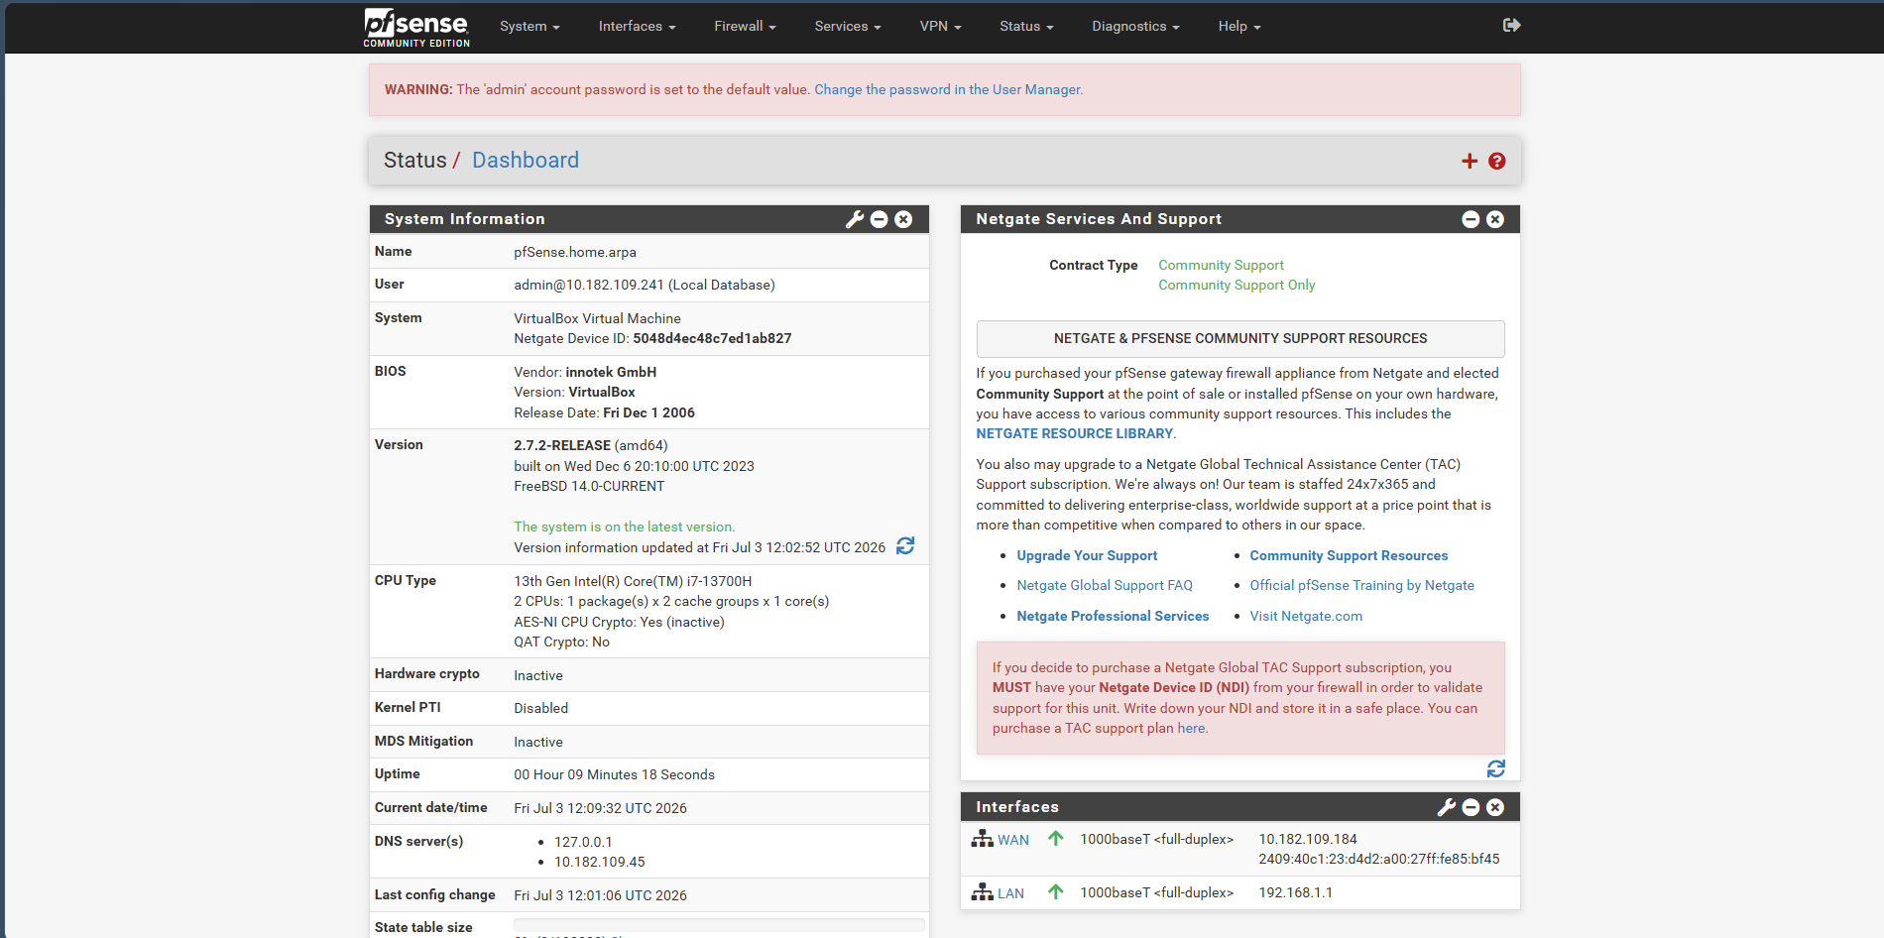
Task: Click hostname pfSense.home.arpa
Action: coord(575,253)
